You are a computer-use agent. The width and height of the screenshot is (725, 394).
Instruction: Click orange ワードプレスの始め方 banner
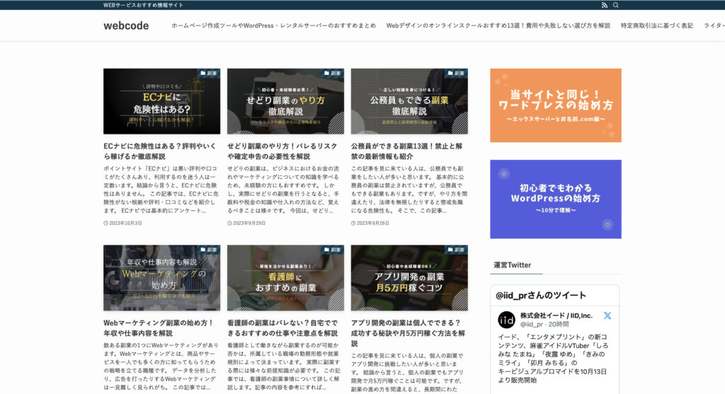point(555,105)
